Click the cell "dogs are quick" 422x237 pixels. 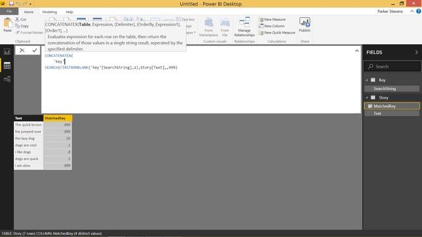(28, 159)
